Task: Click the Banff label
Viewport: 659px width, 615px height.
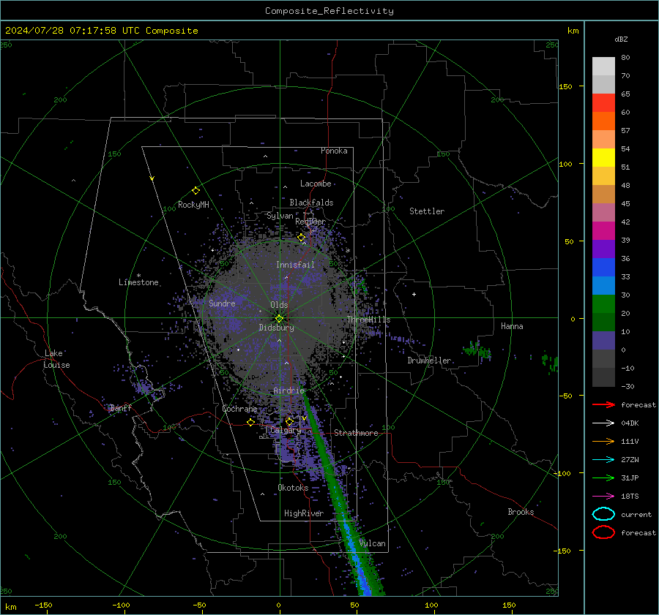Action: 121,408
